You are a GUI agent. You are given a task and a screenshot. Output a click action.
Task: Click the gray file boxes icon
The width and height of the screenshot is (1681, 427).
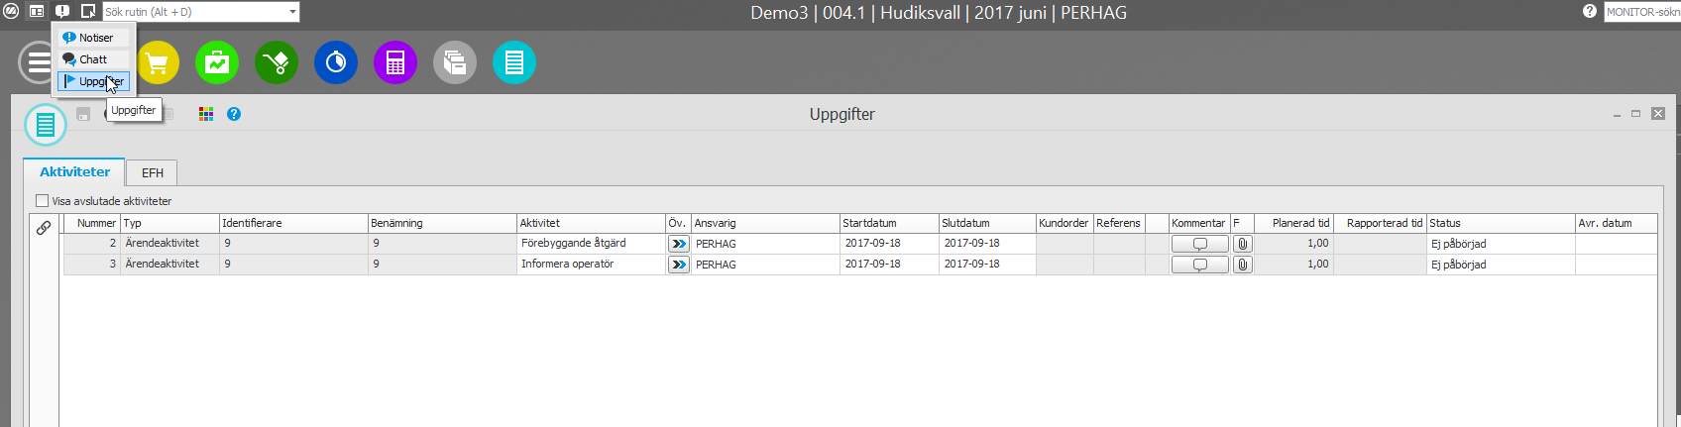point(455,63)
